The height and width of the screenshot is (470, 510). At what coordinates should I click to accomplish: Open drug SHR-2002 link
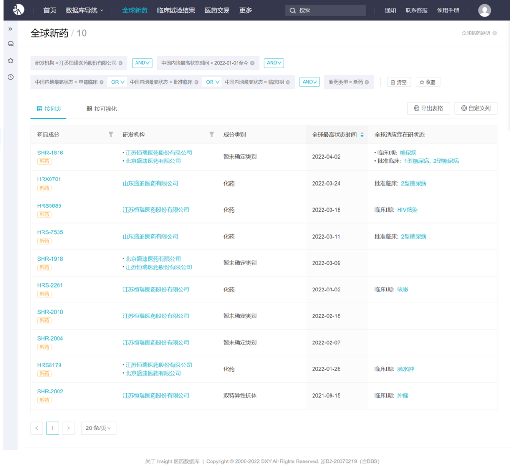[50, 391]
